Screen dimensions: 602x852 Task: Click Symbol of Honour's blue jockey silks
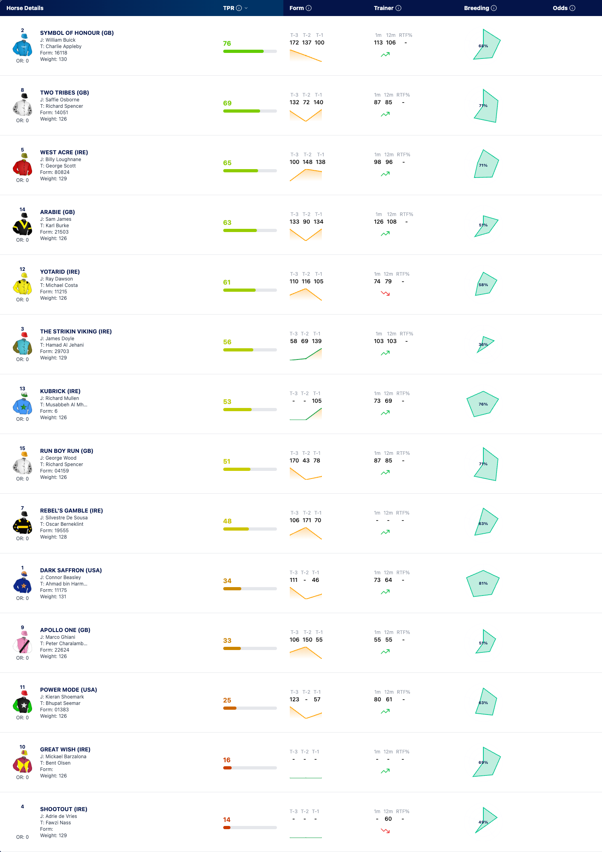click(22, 45)
